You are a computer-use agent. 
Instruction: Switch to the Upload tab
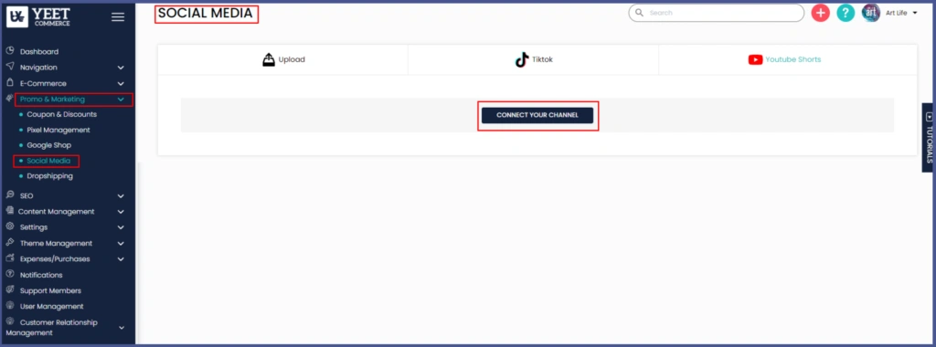tap(283, 59)
